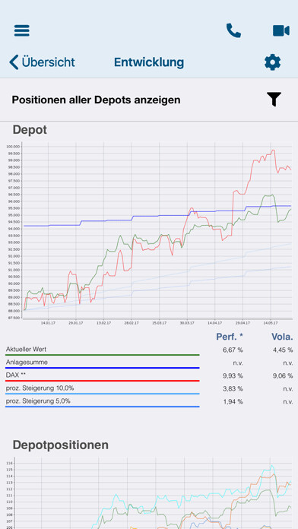Start a video call with camera icon

pos(281,30)
